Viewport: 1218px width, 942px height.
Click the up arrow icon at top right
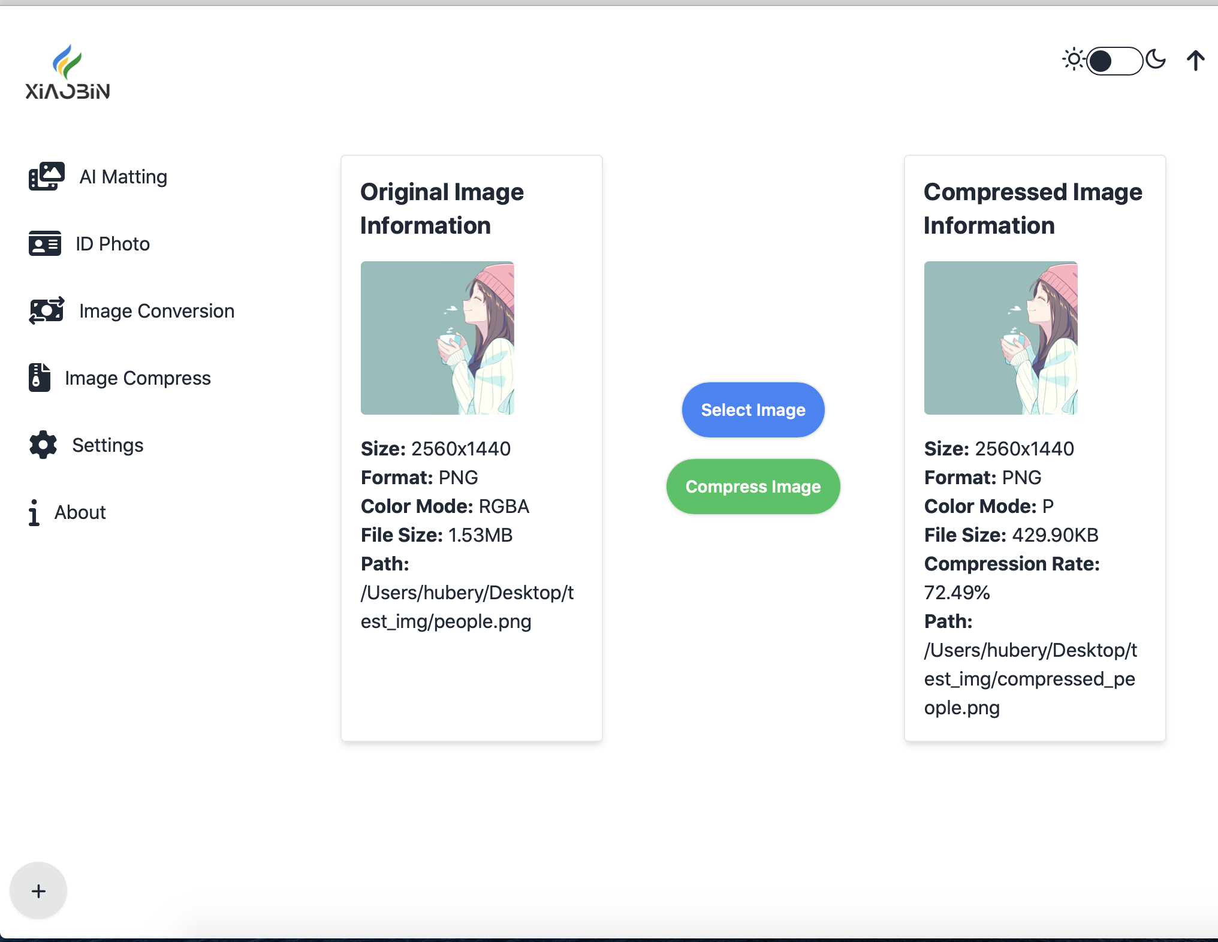pyautogui.click(x=1195, y=60)
